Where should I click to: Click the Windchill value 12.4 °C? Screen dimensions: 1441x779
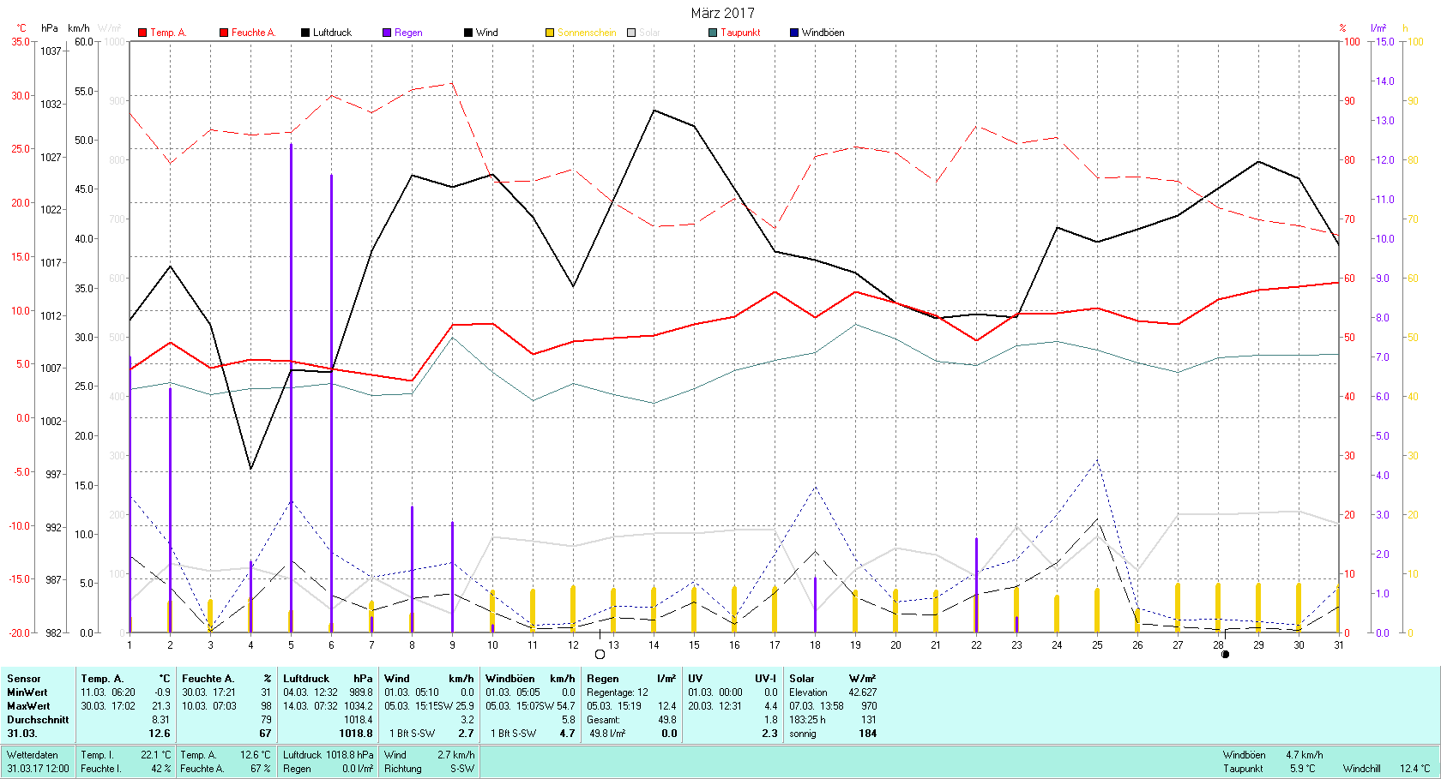coord(1415,769)
